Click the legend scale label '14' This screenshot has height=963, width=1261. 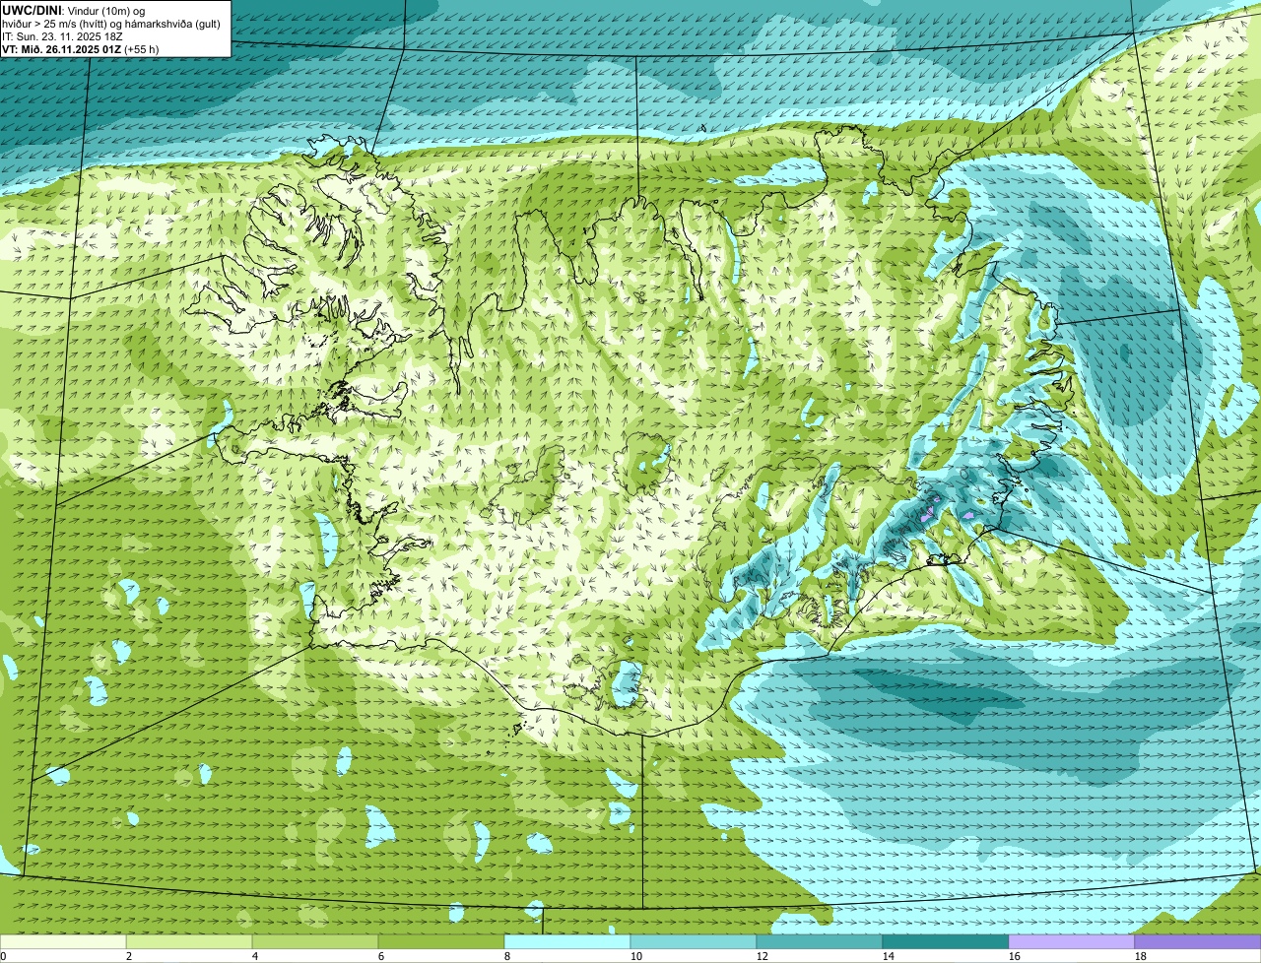pos(889,956)
